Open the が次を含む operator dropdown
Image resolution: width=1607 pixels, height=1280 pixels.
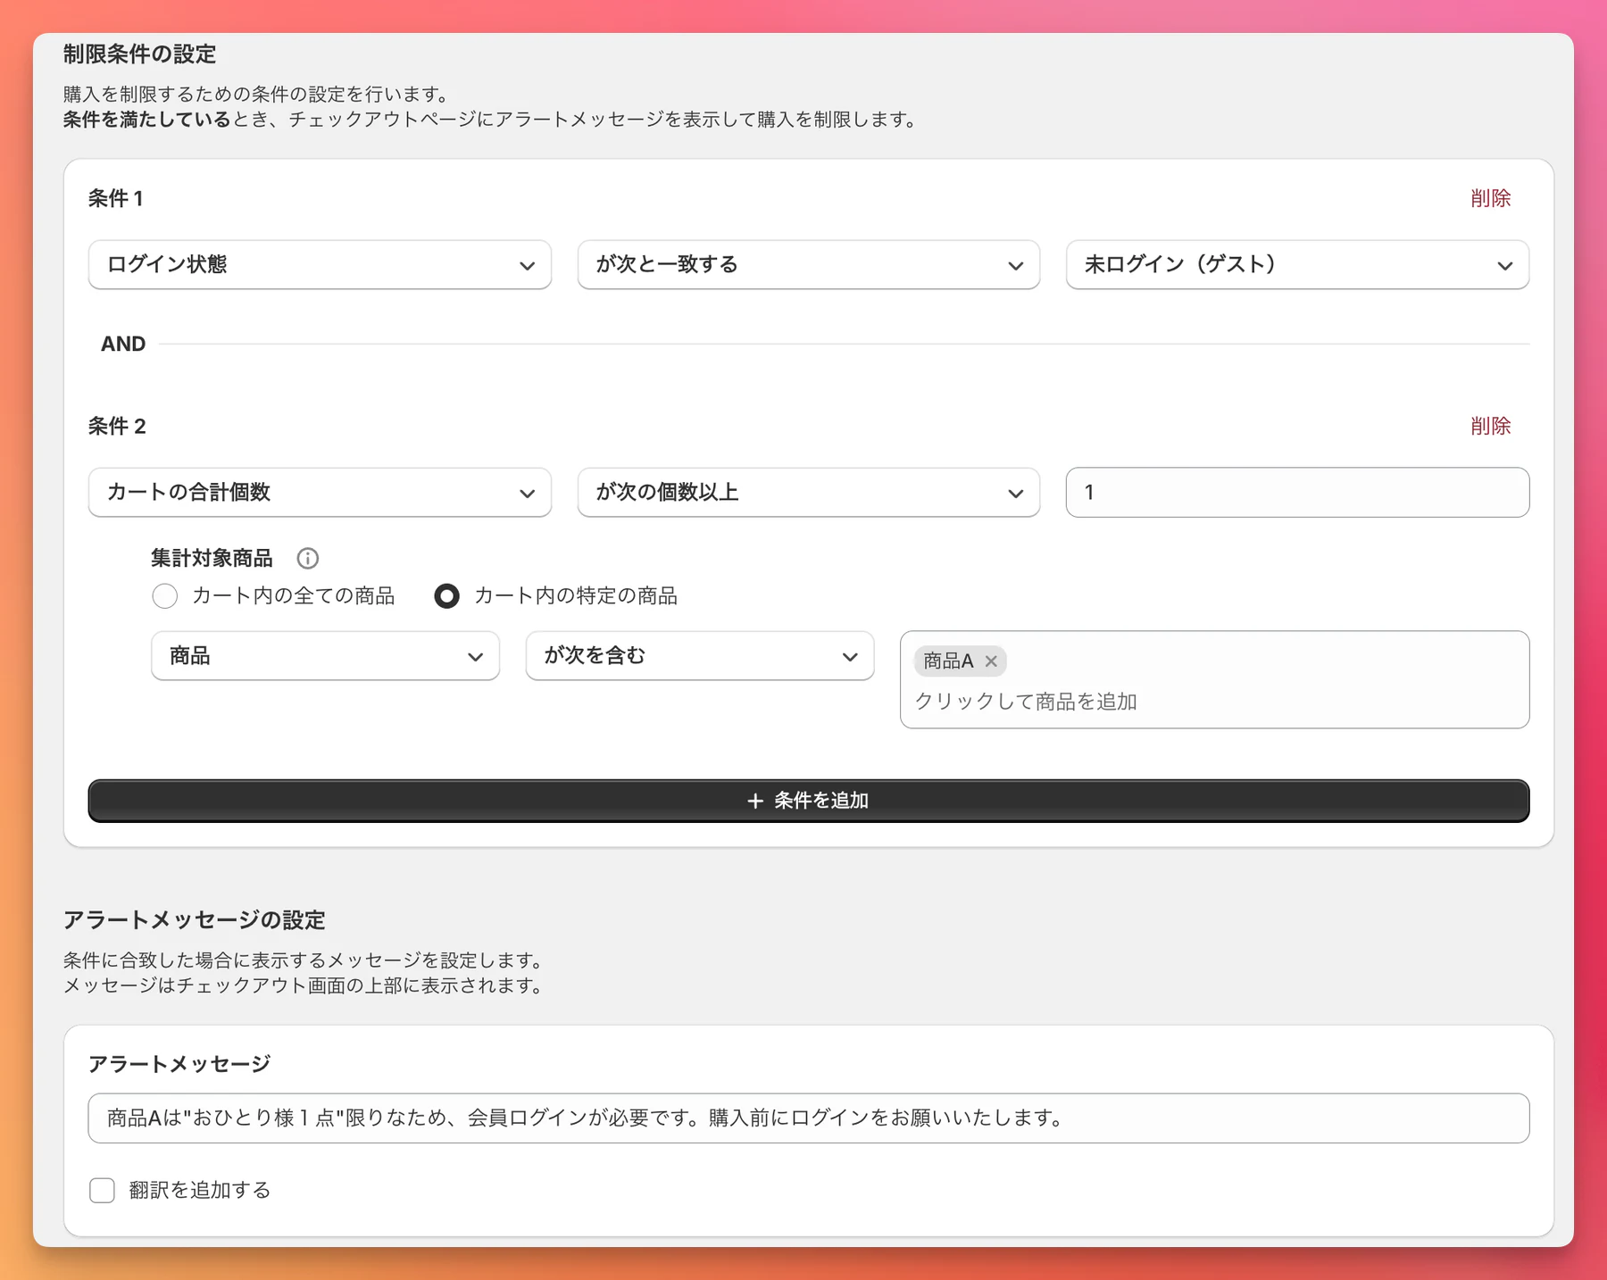point(700,656)
